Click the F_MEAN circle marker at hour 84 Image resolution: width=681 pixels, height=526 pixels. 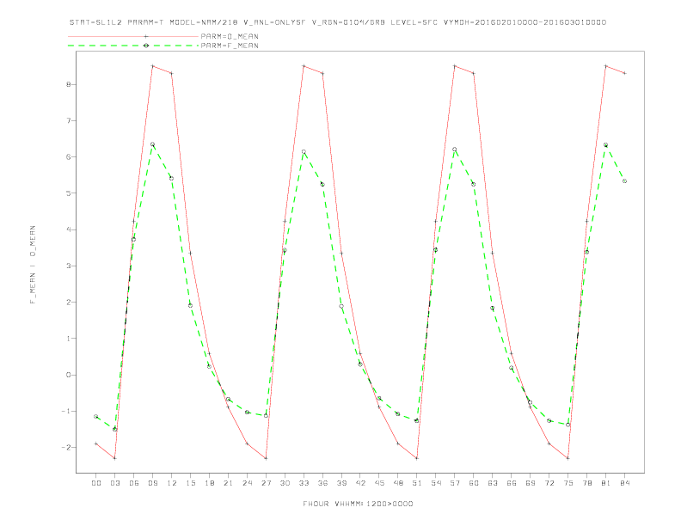(x=624, y=181)
